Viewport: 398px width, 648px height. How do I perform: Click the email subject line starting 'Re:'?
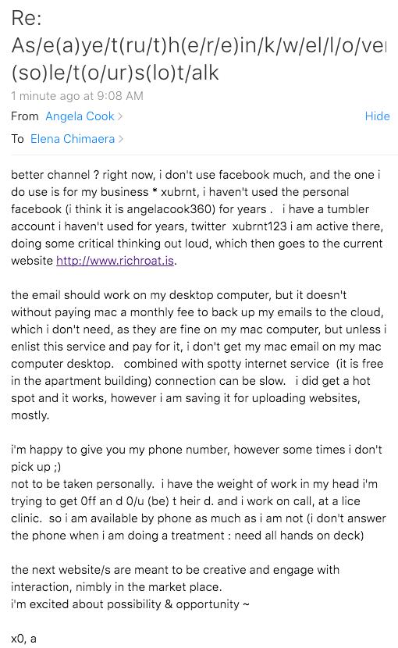pos(198,45)
